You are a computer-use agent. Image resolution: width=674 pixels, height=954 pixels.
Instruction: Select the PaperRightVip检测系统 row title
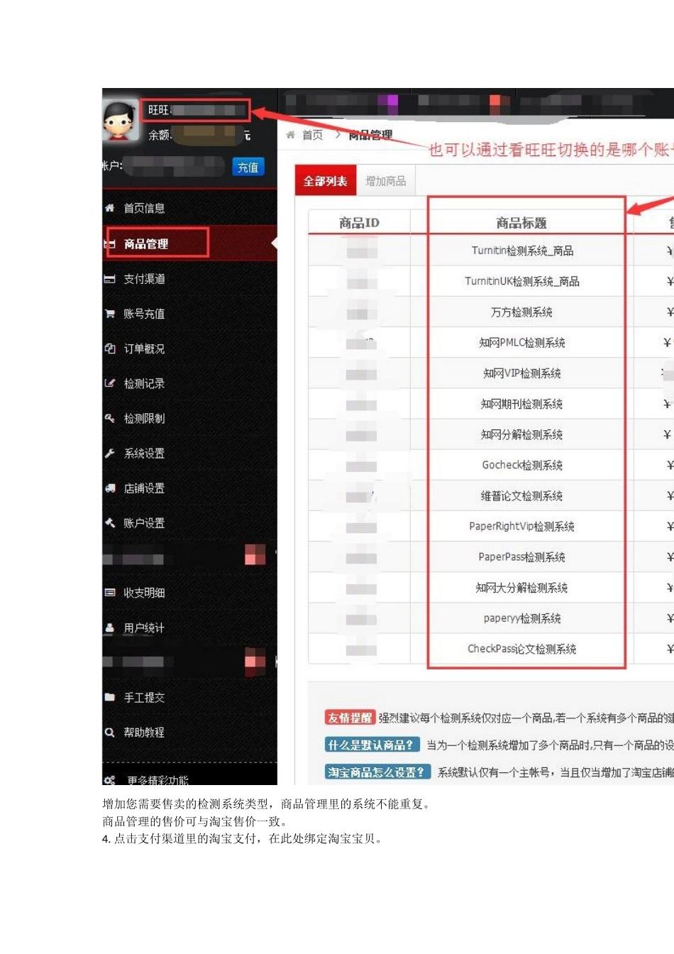click(521, 526)
